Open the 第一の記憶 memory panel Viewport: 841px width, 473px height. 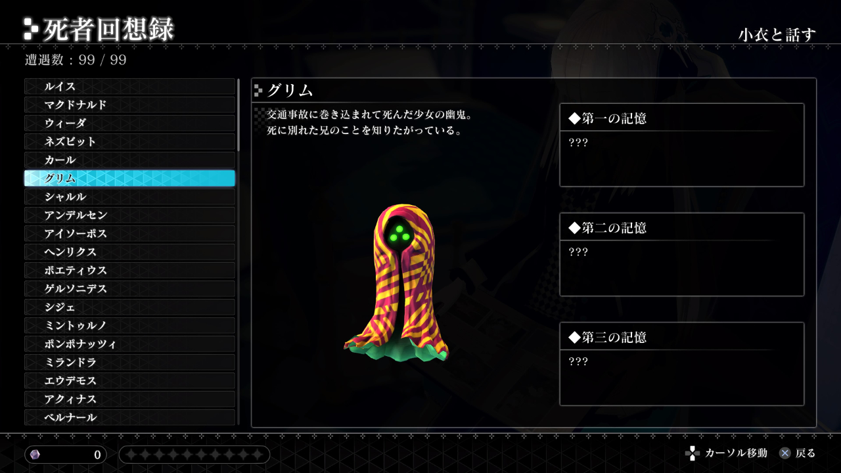pyautogui.click(x=682, y=145)
